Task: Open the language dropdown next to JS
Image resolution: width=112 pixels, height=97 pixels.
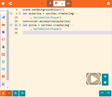Action: [x=62, y=4]
